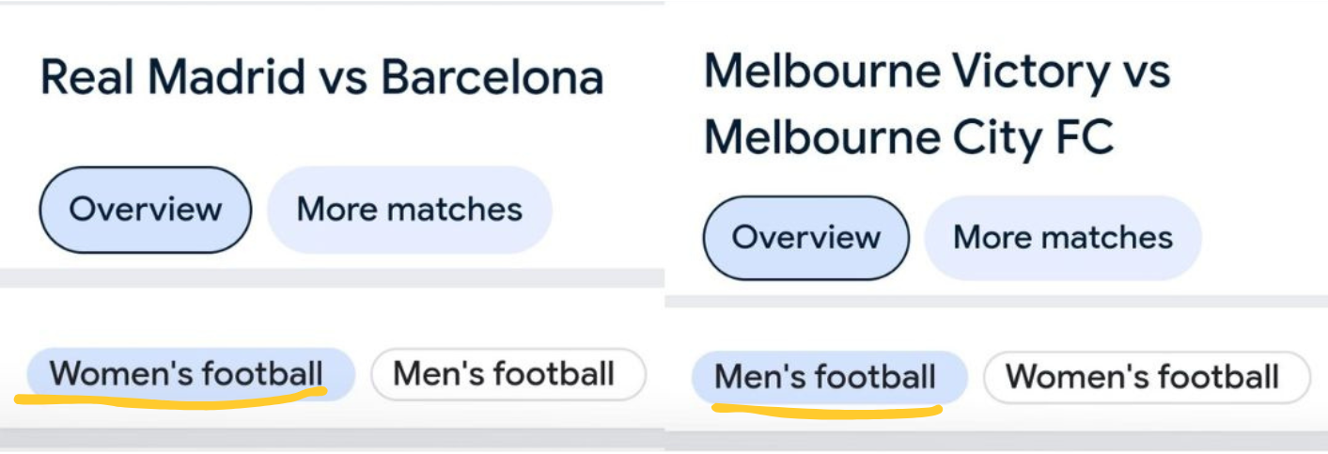This screenshot has height=454, width=1328.
Task: Click gray divider below Melbourne More matches tab
Action: (1062, 301)
